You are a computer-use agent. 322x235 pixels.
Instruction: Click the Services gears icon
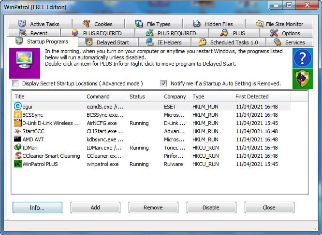[x=277, y=42]
